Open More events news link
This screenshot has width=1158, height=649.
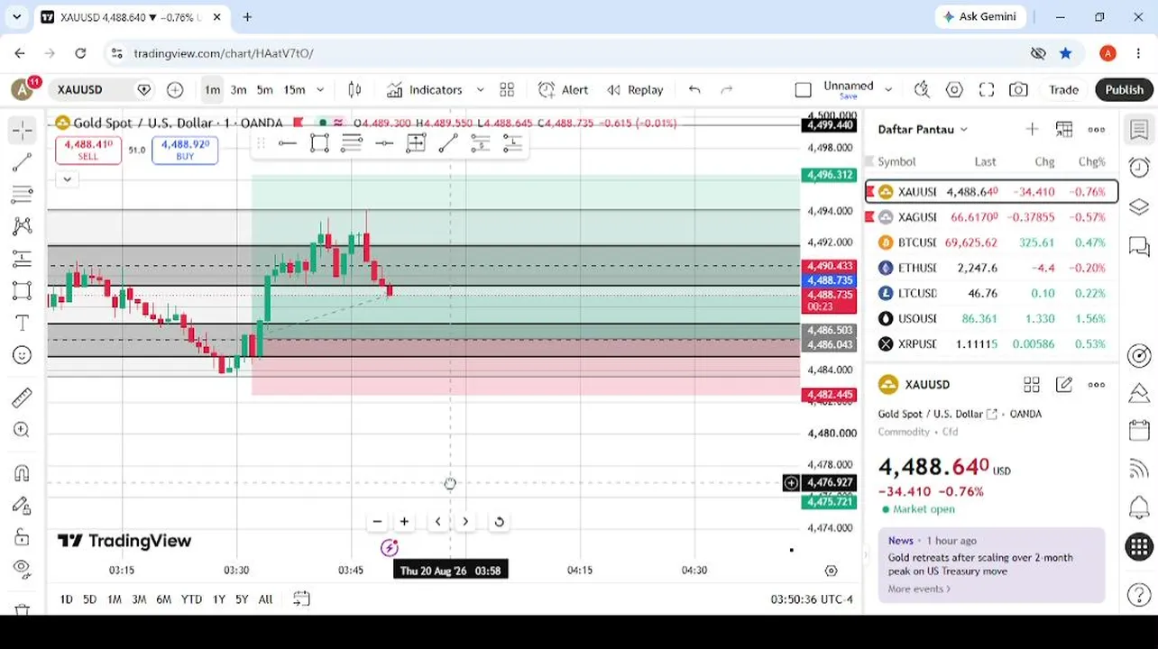(919, 589)
